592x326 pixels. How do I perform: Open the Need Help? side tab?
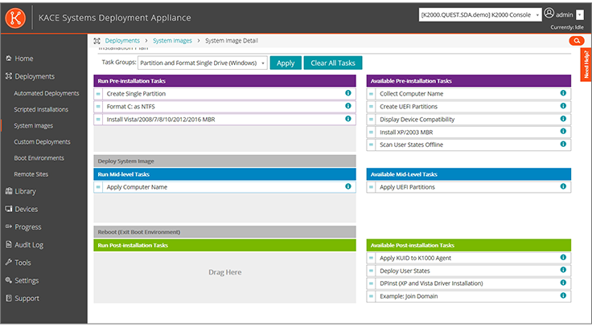pyautogui.click(x=586, y=64)
